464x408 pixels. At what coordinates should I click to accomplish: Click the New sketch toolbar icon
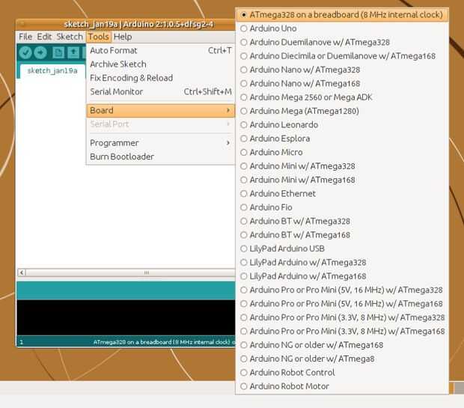[x=58, y=52]
